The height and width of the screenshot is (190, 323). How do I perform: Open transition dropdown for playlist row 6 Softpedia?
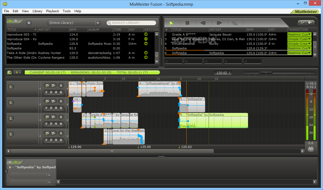pos(309,53)
